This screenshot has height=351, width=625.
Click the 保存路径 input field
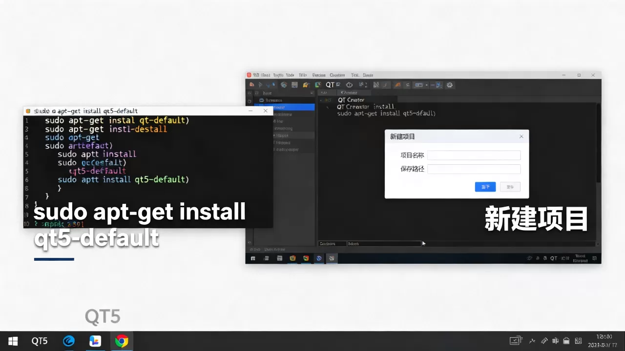pyautogui.click(x=474, y=169)
